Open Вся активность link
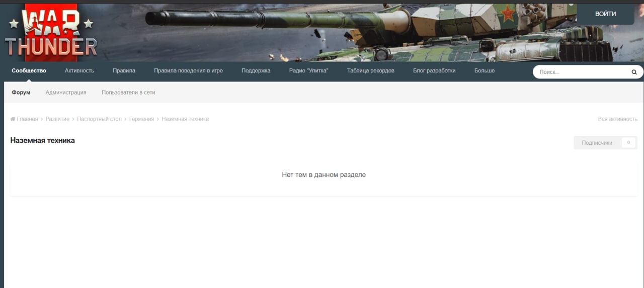 tap(617, 119)
